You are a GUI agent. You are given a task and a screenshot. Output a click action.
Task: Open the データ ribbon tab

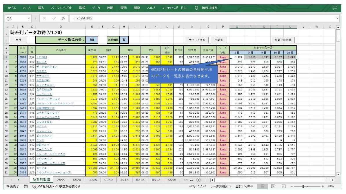click(x=96, y=8)
